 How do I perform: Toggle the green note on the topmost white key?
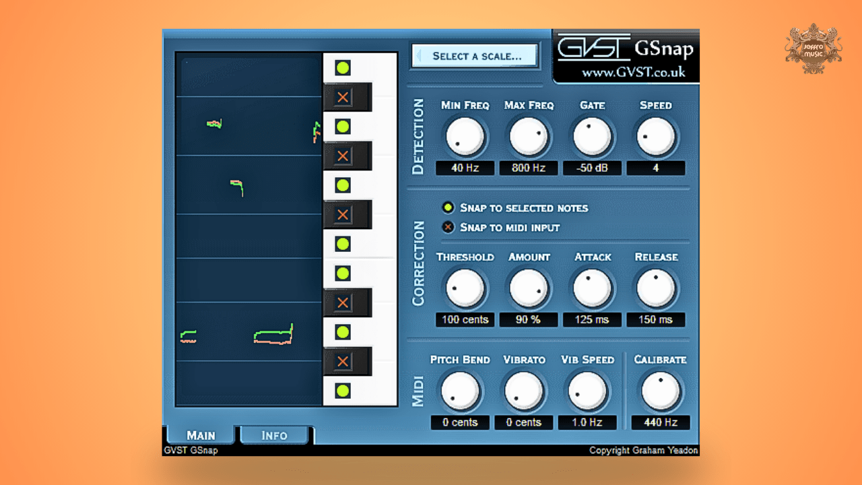343,68
